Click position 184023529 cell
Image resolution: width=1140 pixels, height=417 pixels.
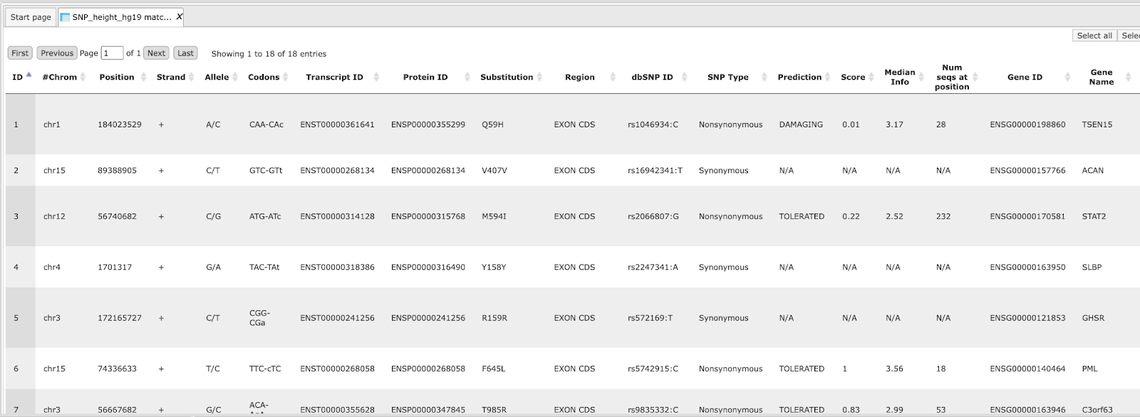pyautogui.click(x=119, y=125)
